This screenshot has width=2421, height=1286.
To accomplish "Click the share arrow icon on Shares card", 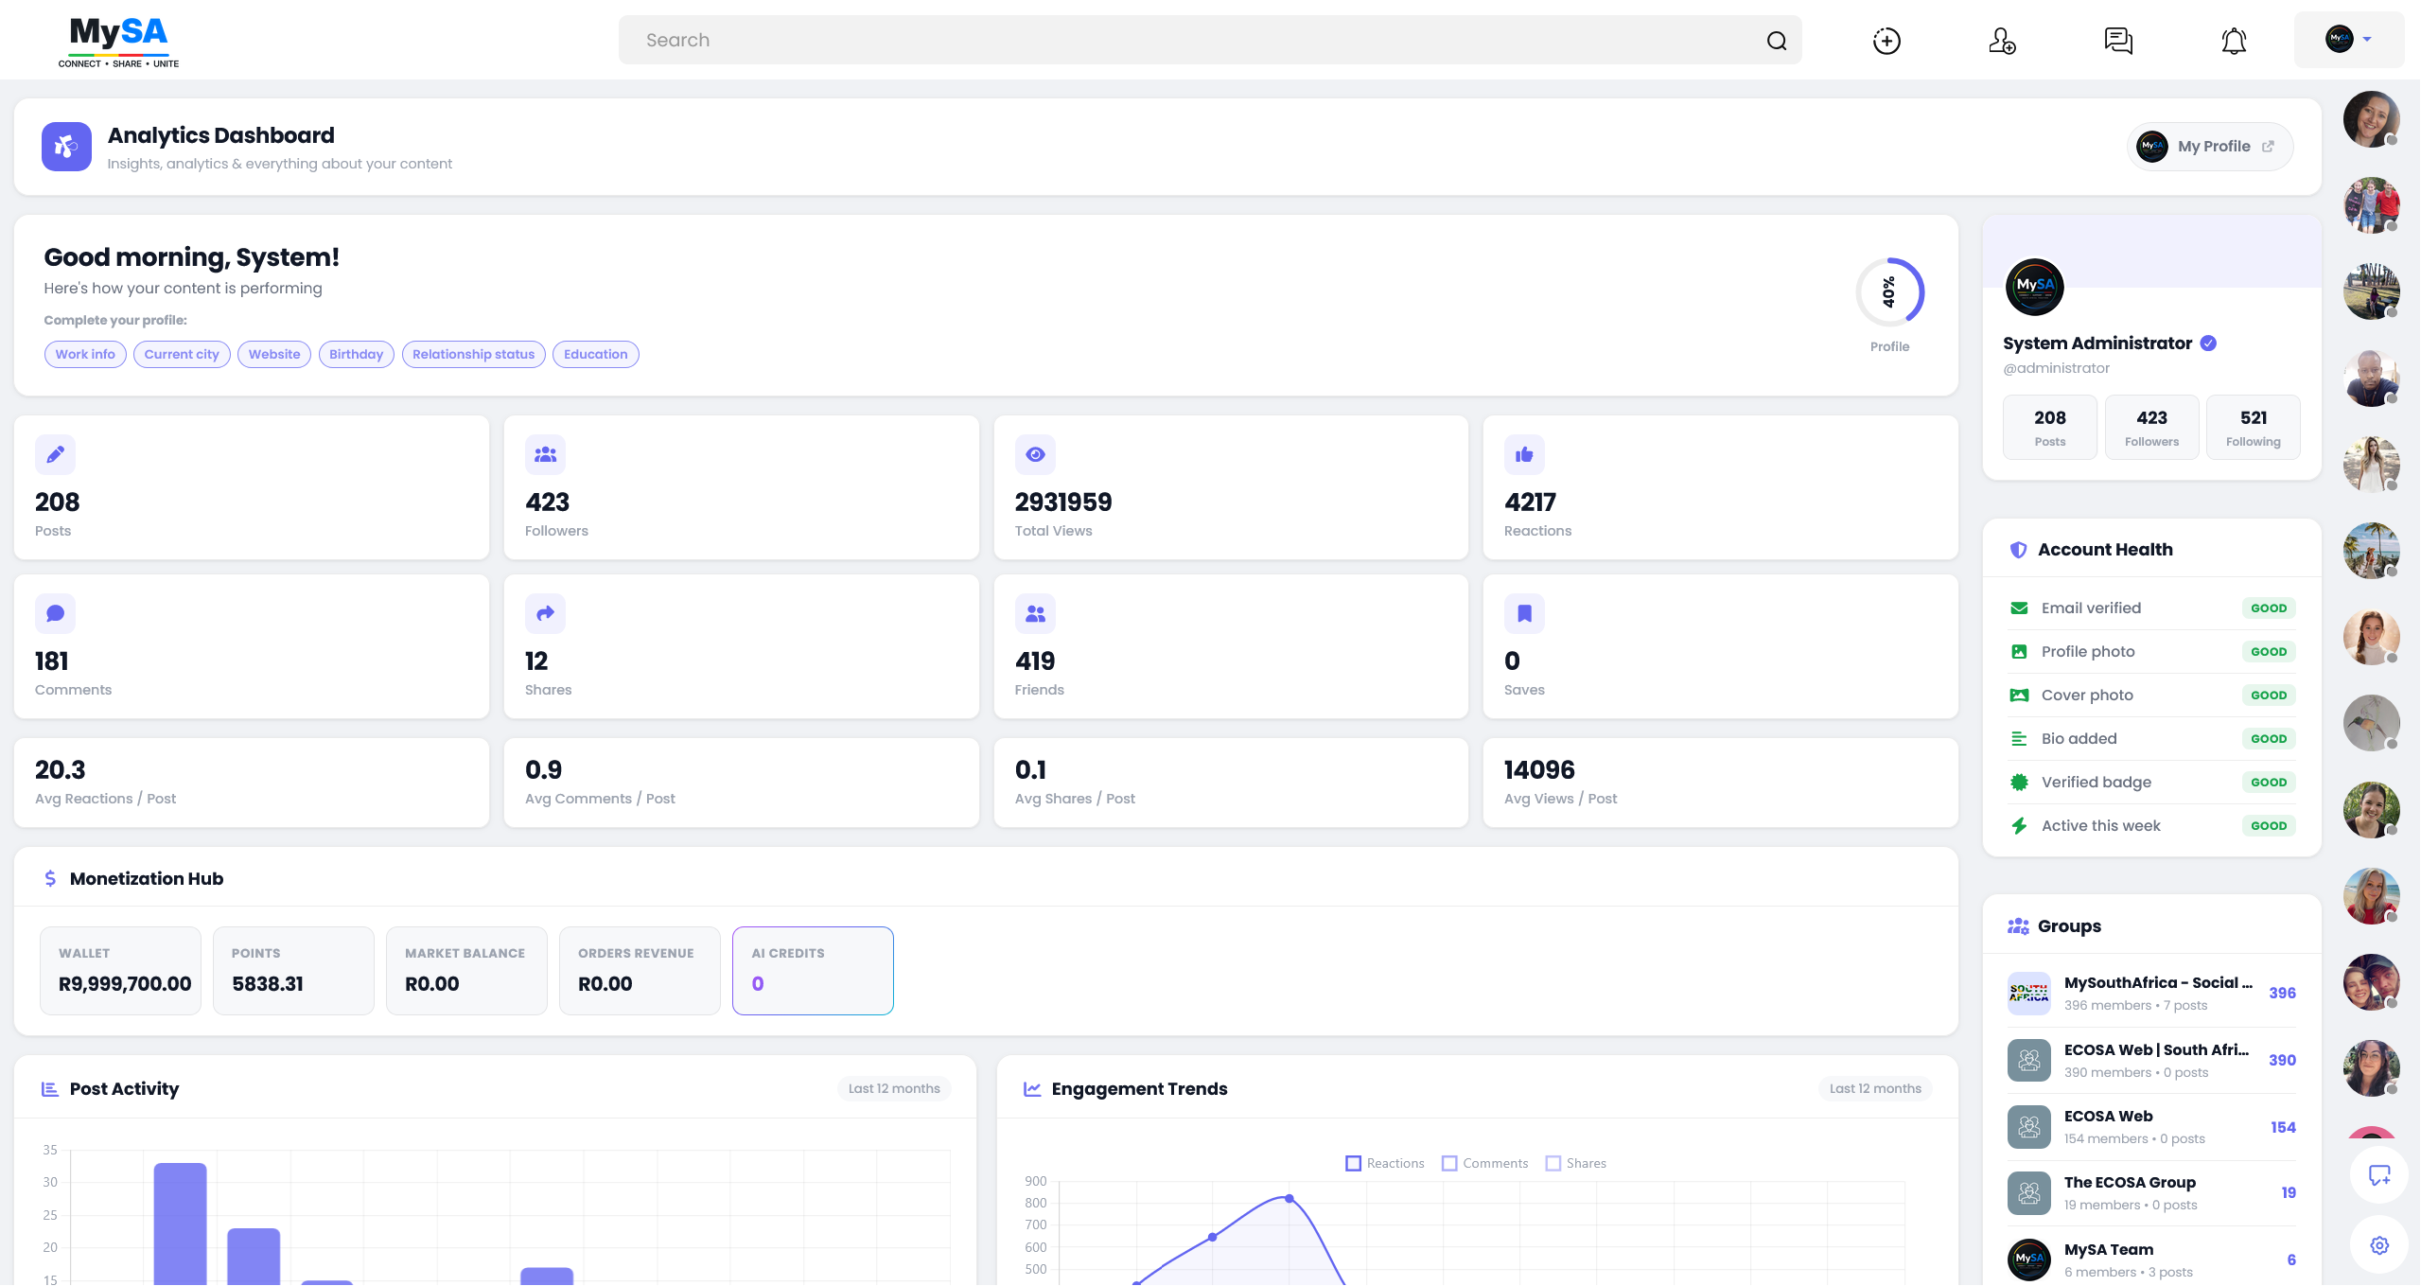I will pyautogui.click(x=545, y=613).
